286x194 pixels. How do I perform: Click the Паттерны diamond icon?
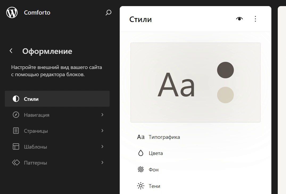(x=16, y=162)
